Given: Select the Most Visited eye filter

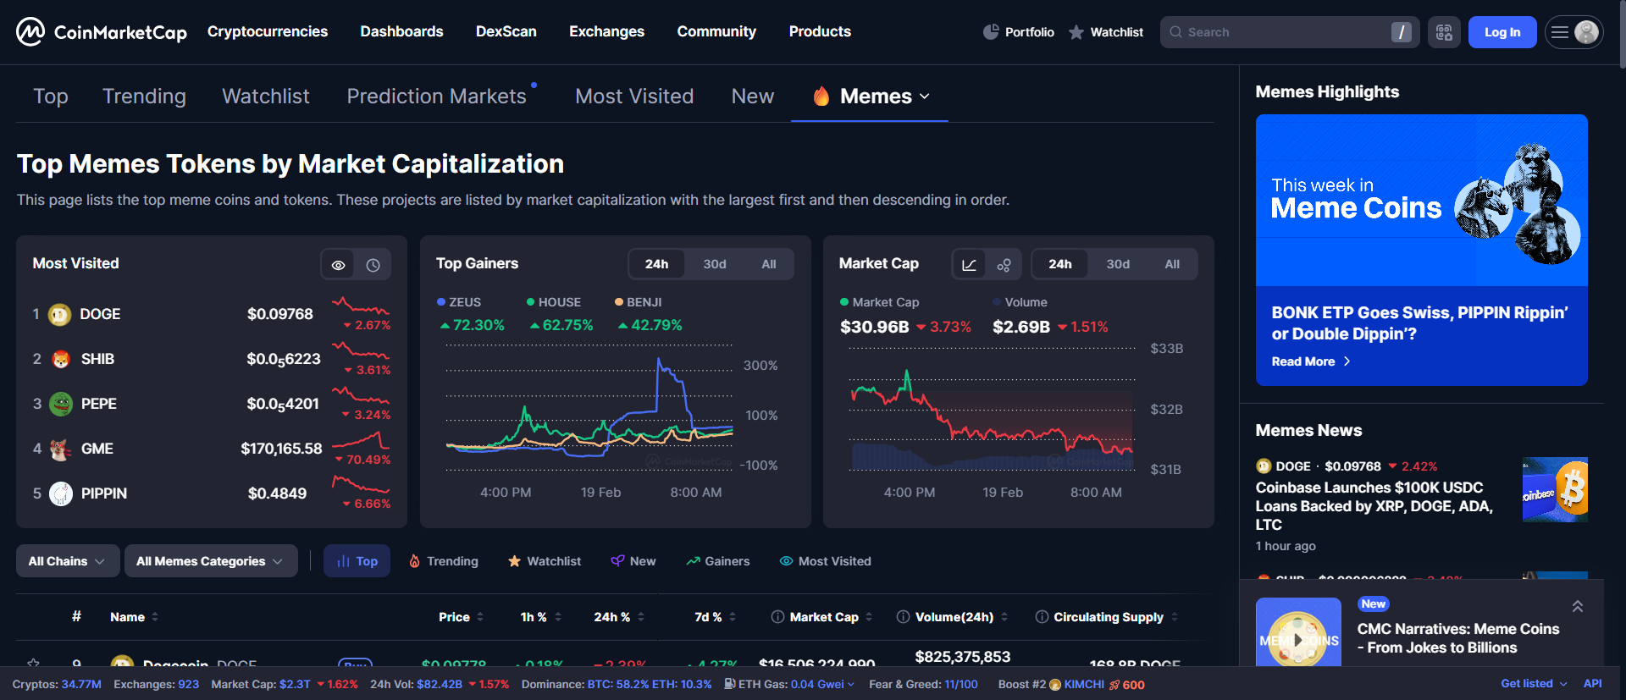Looking at the screenshot, I should coord(826,561).
